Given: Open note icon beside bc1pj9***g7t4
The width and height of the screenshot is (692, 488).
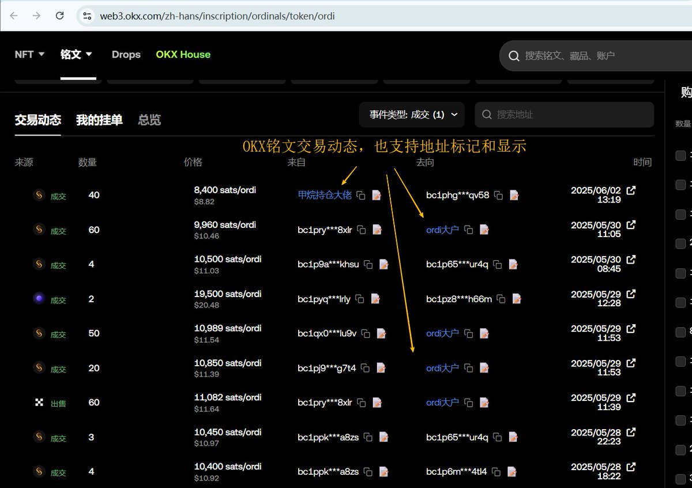Looking at the screenshot, I should [381, 368].
